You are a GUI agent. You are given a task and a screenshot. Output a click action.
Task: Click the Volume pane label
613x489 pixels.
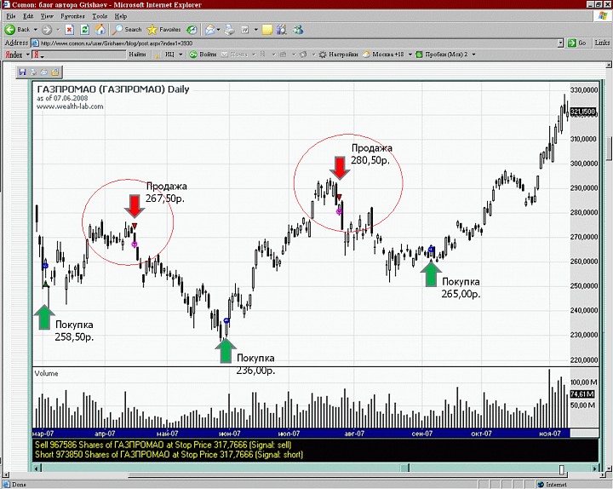[46, 373]
